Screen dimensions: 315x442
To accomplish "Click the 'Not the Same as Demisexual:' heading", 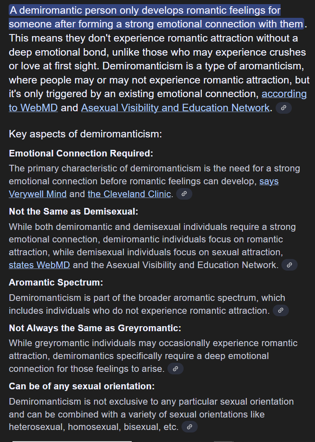I will pyautogui.click(x=74, y=211).
